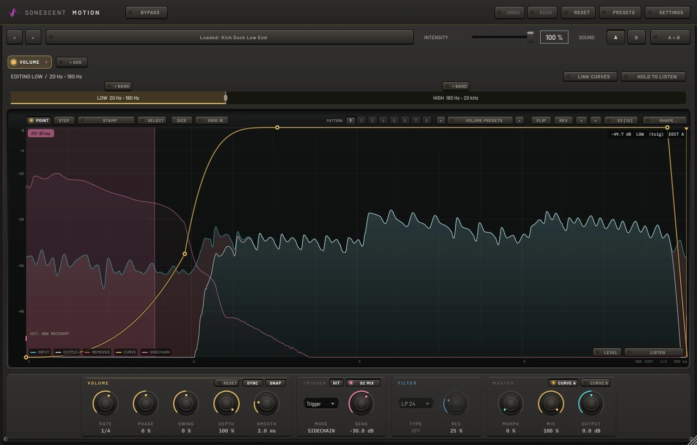Image resolution: width=697 pixels, height=445 pixels.
Task: Toggle the Bypass button
Action: pyautogui.click(x=146, y=13)
